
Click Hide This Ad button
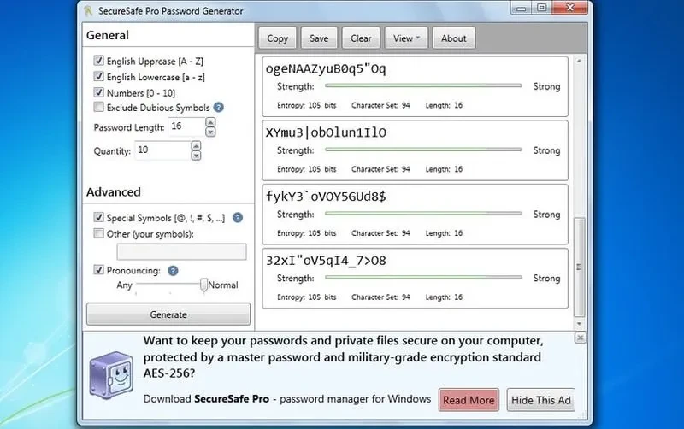[541, 400]
